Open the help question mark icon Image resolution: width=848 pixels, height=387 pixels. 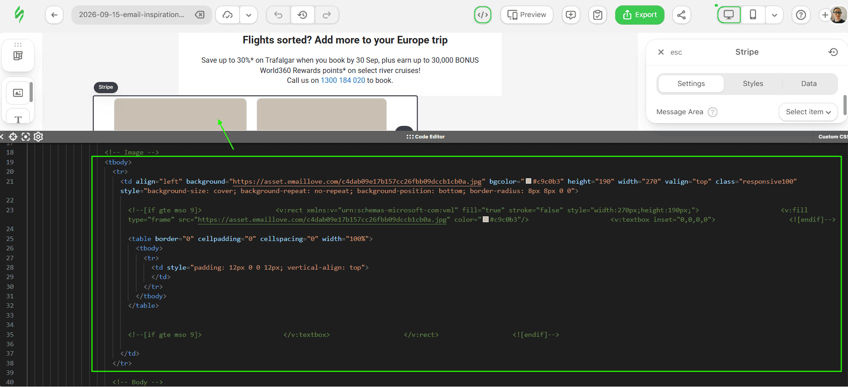pyautogui.click(x=801, y=15)
